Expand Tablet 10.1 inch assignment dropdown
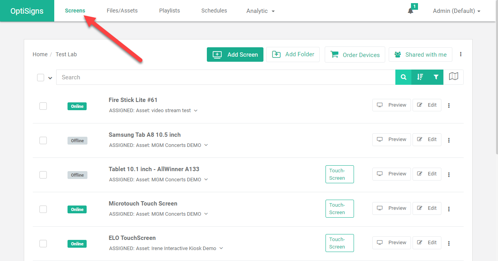The height and width of the screenshot is (261, 498). click(x=206, y=179)
